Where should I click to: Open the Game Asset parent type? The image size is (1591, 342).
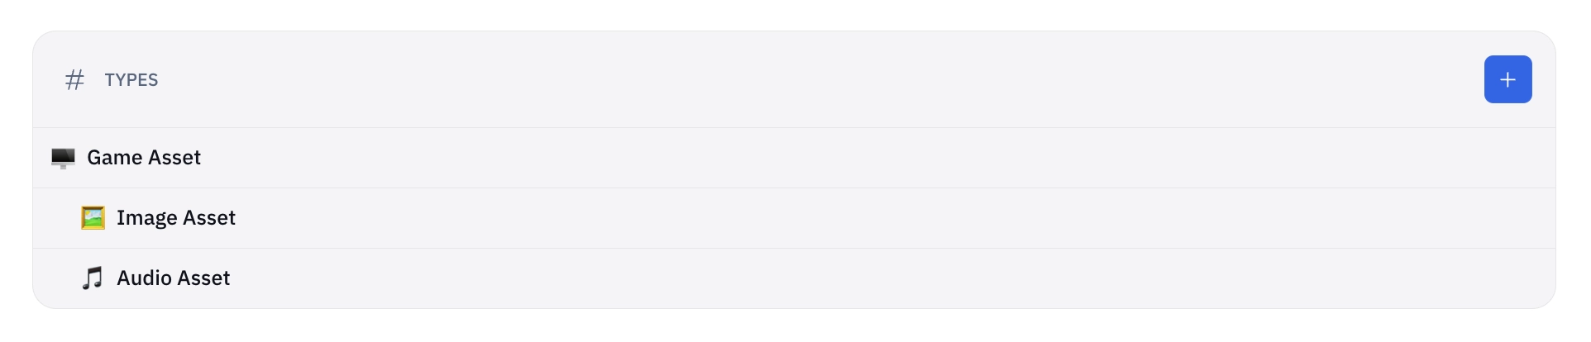[144, 158]
